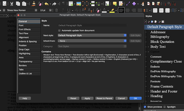Click Paragraph Styles icon in Styles panel
The image size is (184, 111).
click(145, 22)
